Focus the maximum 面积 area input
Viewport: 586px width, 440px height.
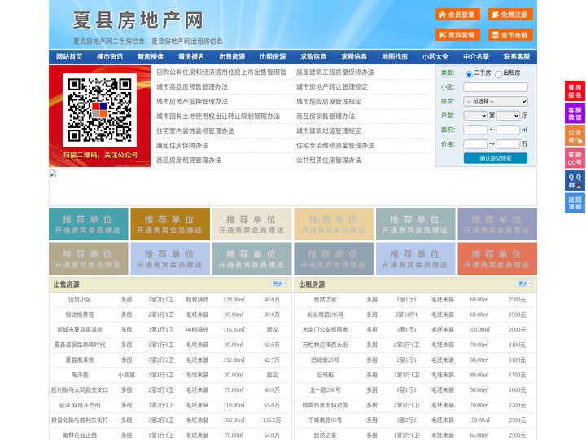coord(508,130)
